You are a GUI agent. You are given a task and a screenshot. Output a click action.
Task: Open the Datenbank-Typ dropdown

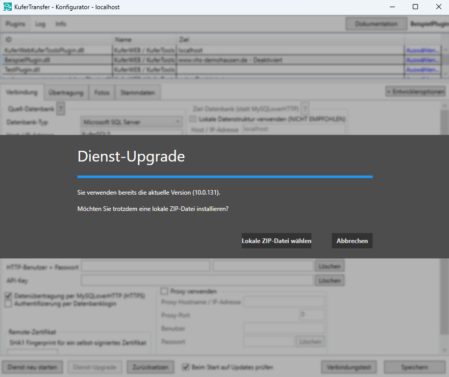tap(132, 122)
